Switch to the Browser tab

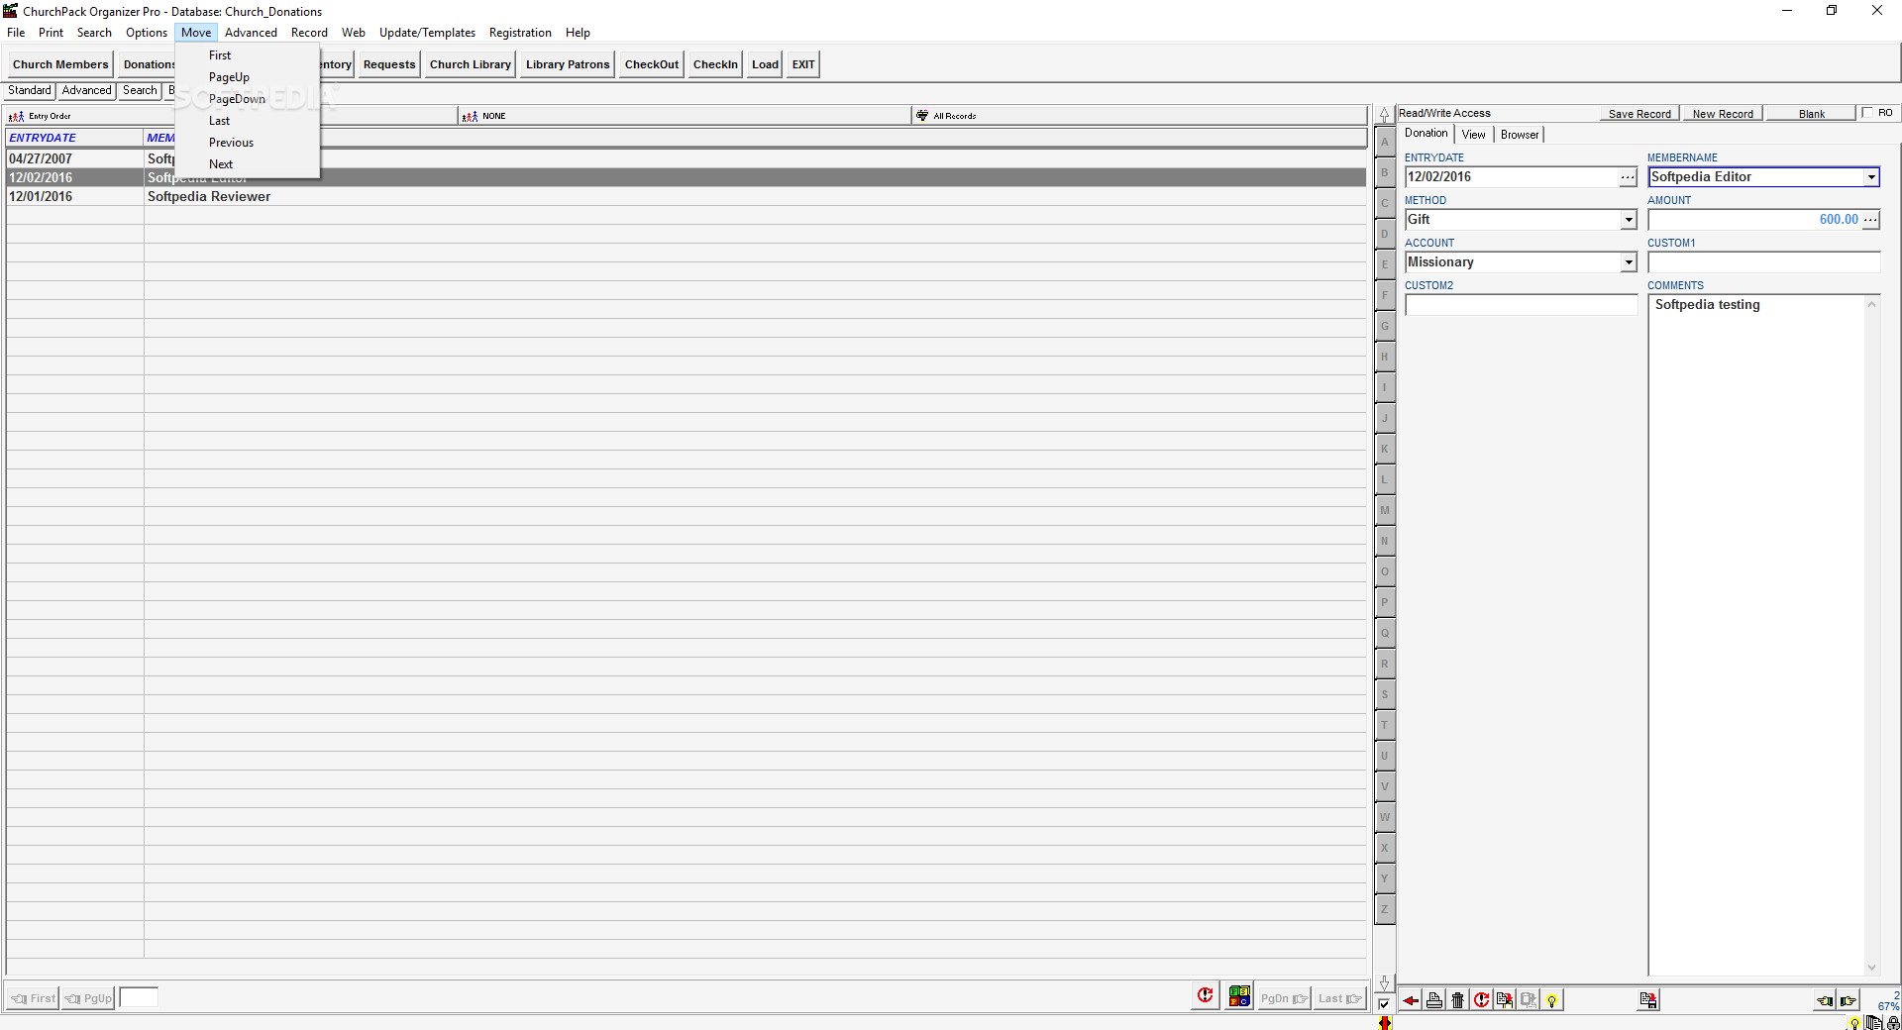point(1520,135)
